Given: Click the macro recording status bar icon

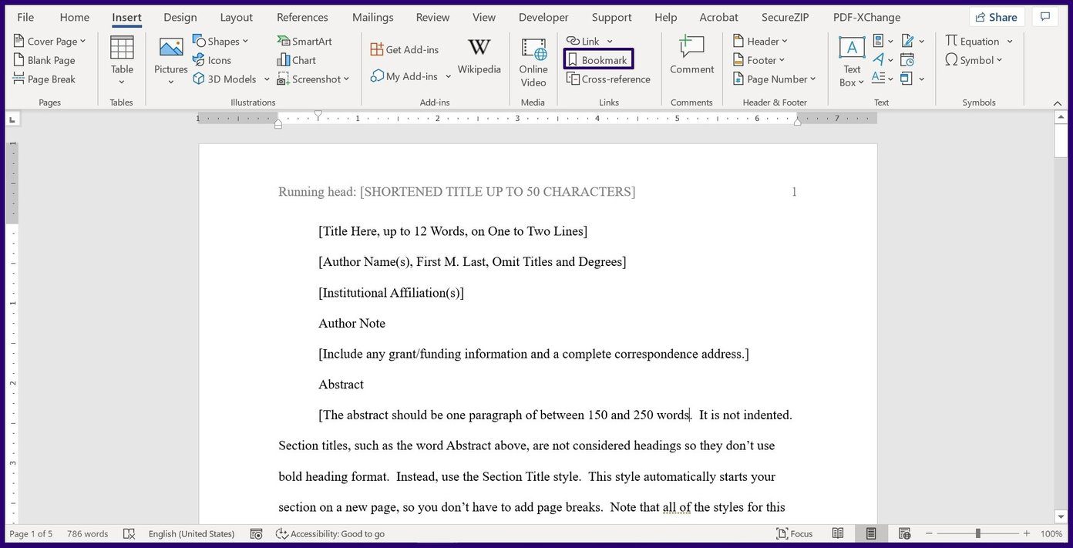Looking at the screenshot, I should click(x=257, y=533).
